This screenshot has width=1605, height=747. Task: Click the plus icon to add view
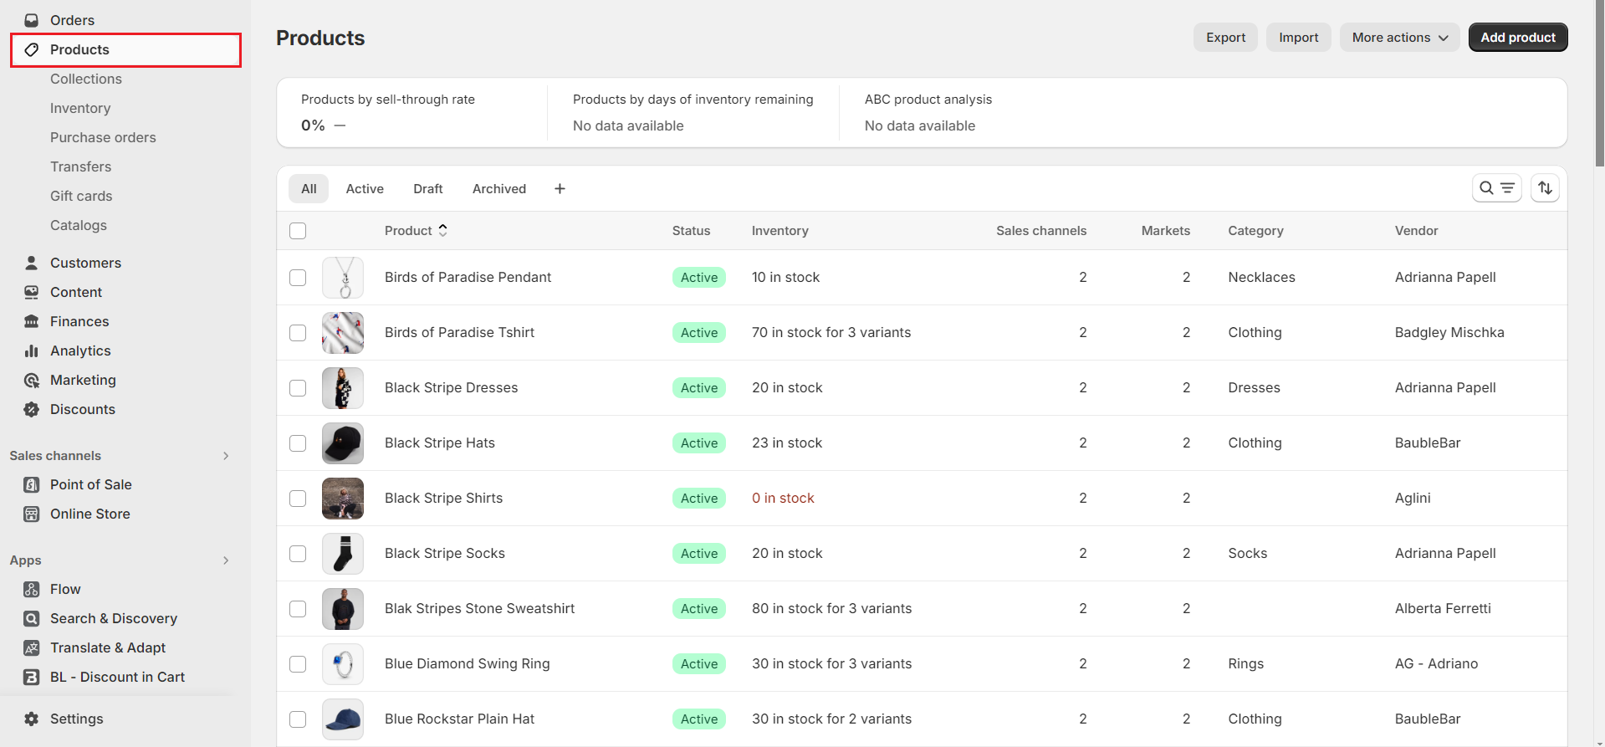pyautogui.click(x=560, y=189)
